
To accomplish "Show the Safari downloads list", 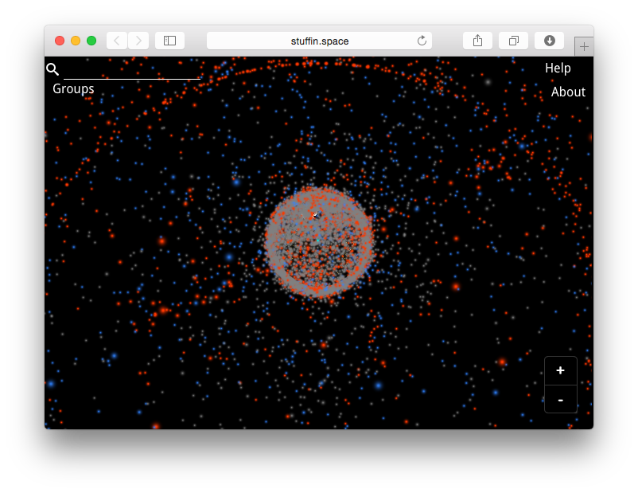I will pyautogui.click(x=549, y=41).
